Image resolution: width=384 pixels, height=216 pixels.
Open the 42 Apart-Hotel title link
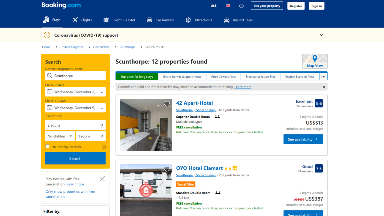point(194,103)
